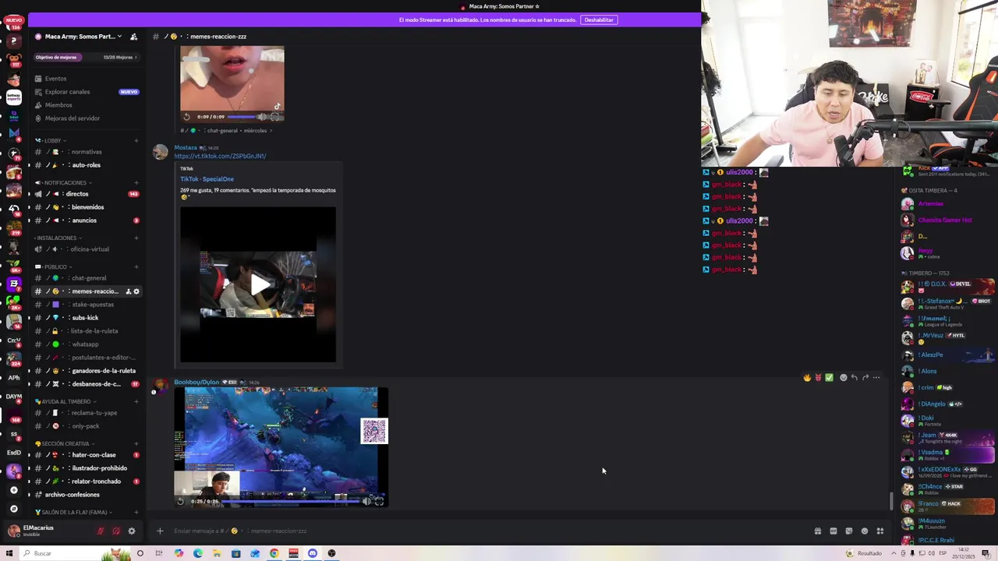The height and width of the screenshot is (561, 998).
Task: Open the invite members icon beside server name
Action: 133,37
